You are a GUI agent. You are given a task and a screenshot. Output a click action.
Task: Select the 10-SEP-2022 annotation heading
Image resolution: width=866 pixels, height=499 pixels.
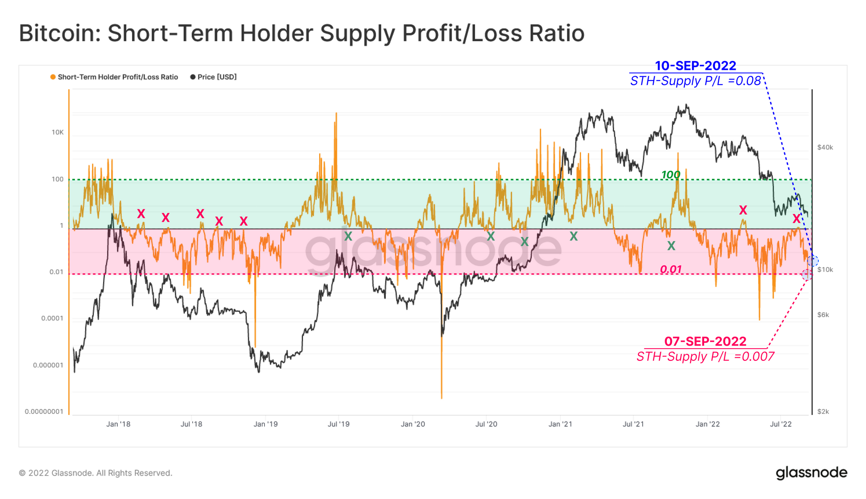pos(695,66)
